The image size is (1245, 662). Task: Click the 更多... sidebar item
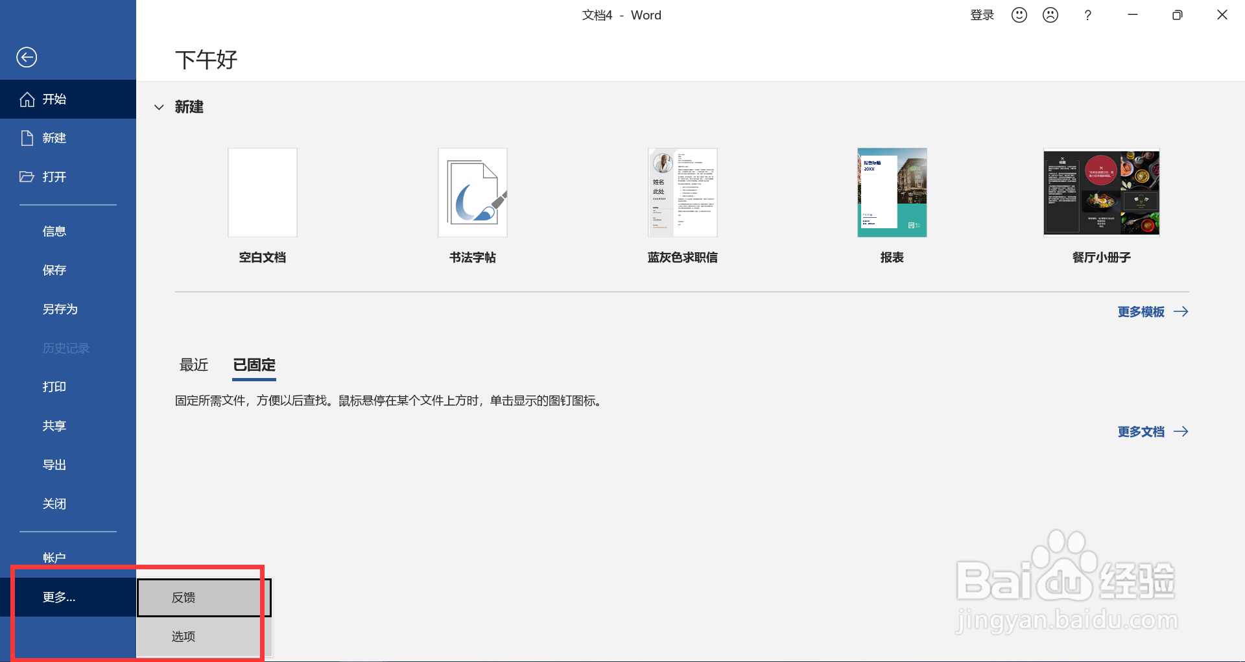[x=68, y=597]
